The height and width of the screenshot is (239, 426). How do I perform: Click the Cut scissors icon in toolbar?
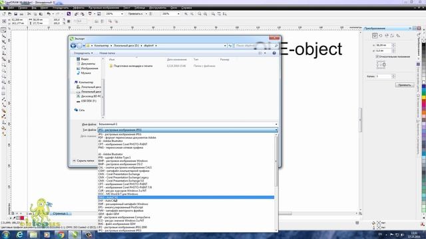[29, 14]
